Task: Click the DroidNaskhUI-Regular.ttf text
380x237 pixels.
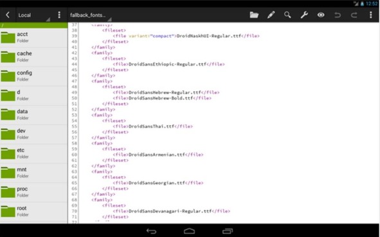Action: pos(209,36)
